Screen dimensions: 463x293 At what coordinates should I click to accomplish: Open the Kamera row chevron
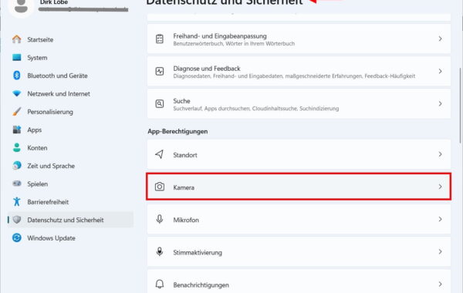(x=441, y=187)
